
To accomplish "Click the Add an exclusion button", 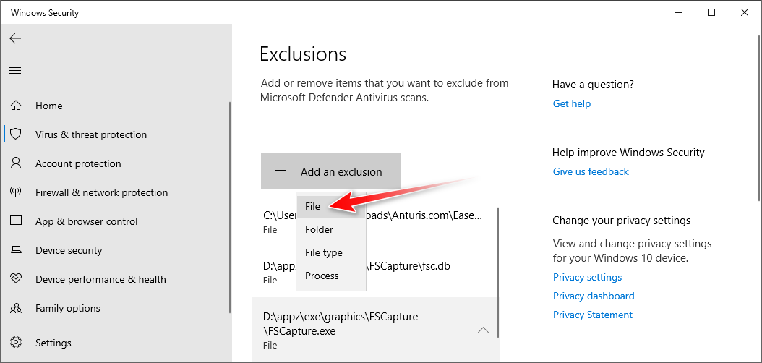I will (x=330, y=171).
